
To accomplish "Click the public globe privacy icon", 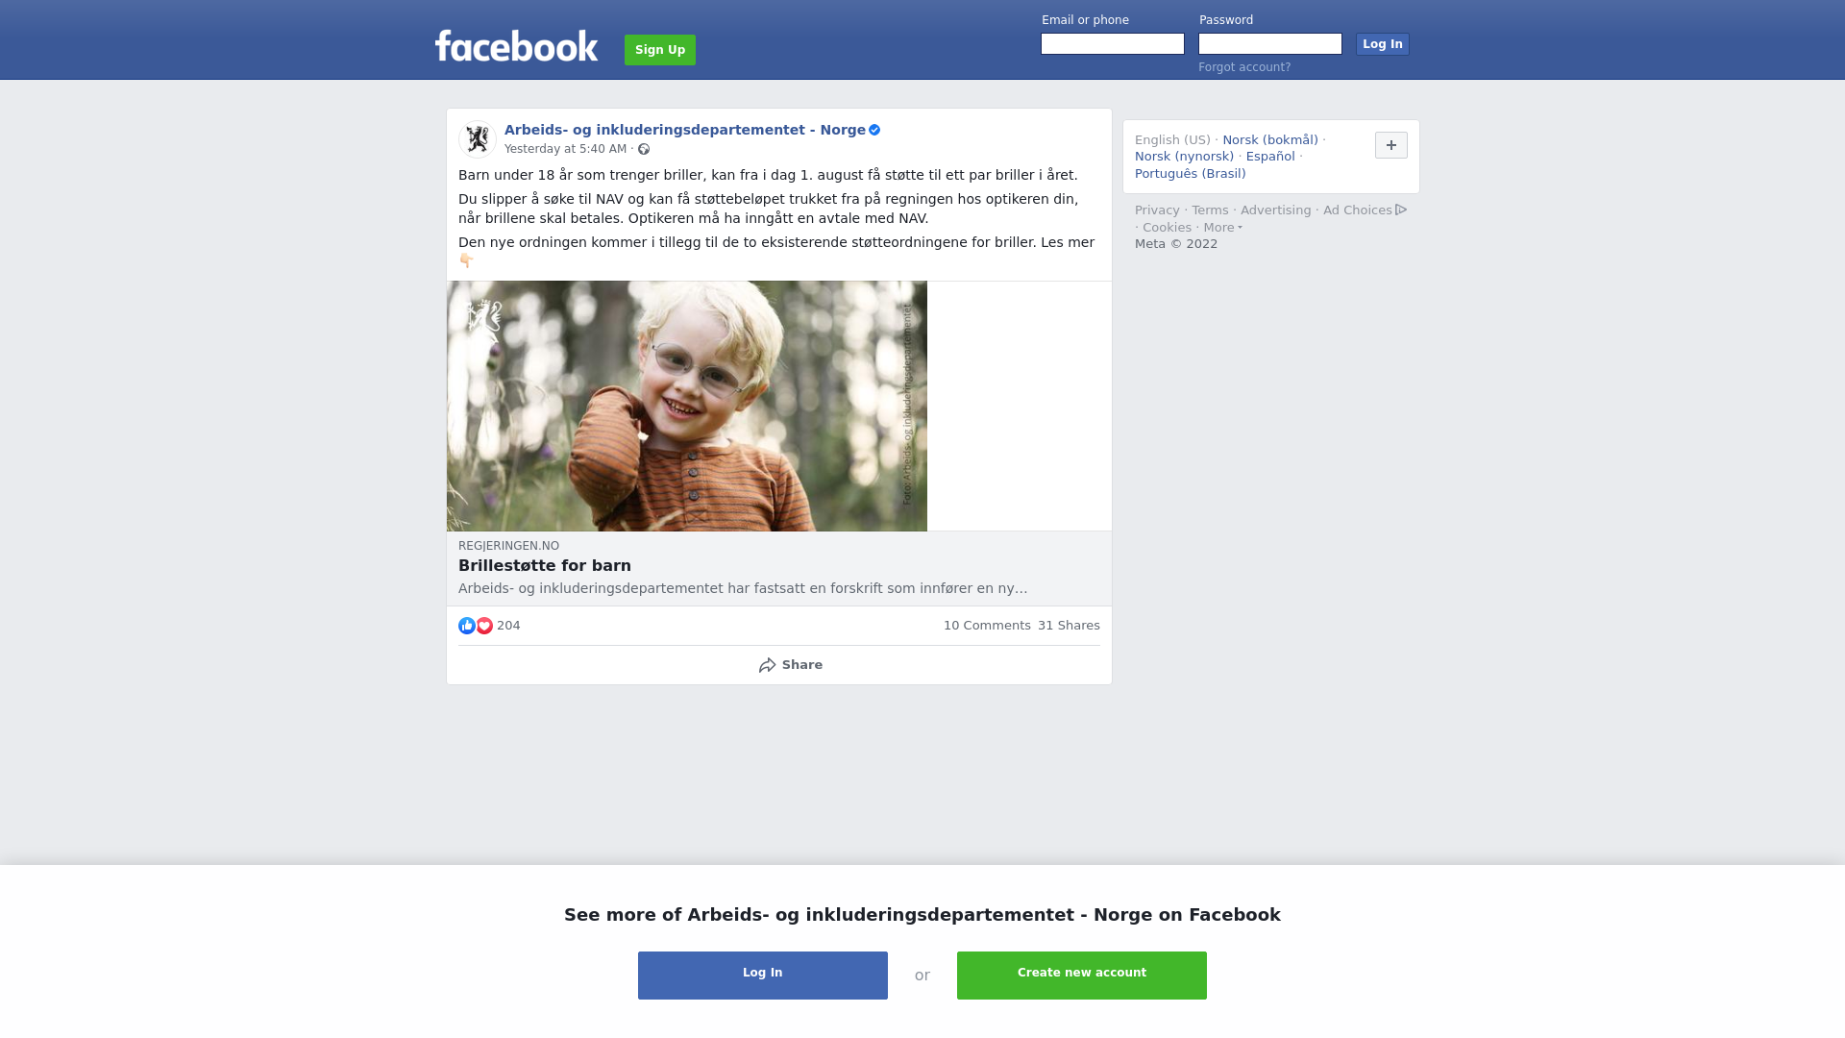I will [x=644, y=149].
